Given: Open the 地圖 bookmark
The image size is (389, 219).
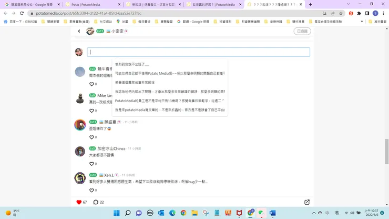Looking at the screenshot, I should point(122,22).
